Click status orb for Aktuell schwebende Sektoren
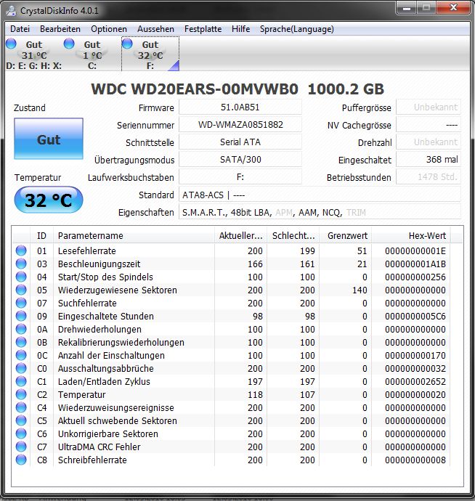Viewport: 475px width, 501px height. click(21, 421)
